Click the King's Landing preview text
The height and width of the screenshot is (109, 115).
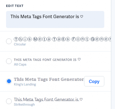coord(49,80)
